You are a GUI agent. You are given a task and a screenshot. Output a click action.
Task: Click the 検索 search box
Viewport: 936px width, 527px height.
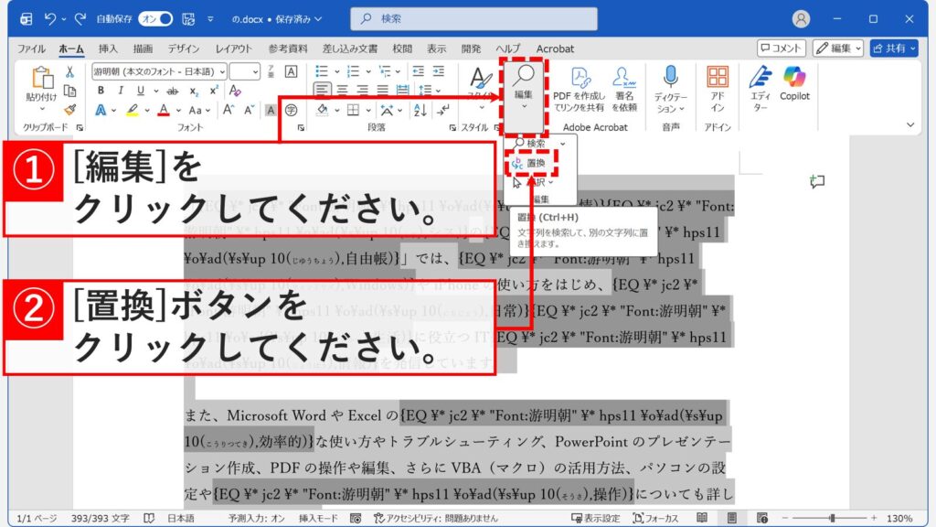473,18
